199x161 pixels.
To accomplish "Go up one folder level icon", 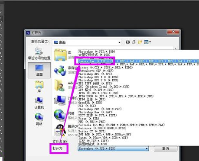I will tap(134, 42).
